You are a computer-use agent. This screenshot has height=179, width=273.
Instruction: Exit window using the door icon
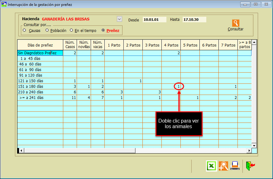pyautogui.click(x=250, y=166)
